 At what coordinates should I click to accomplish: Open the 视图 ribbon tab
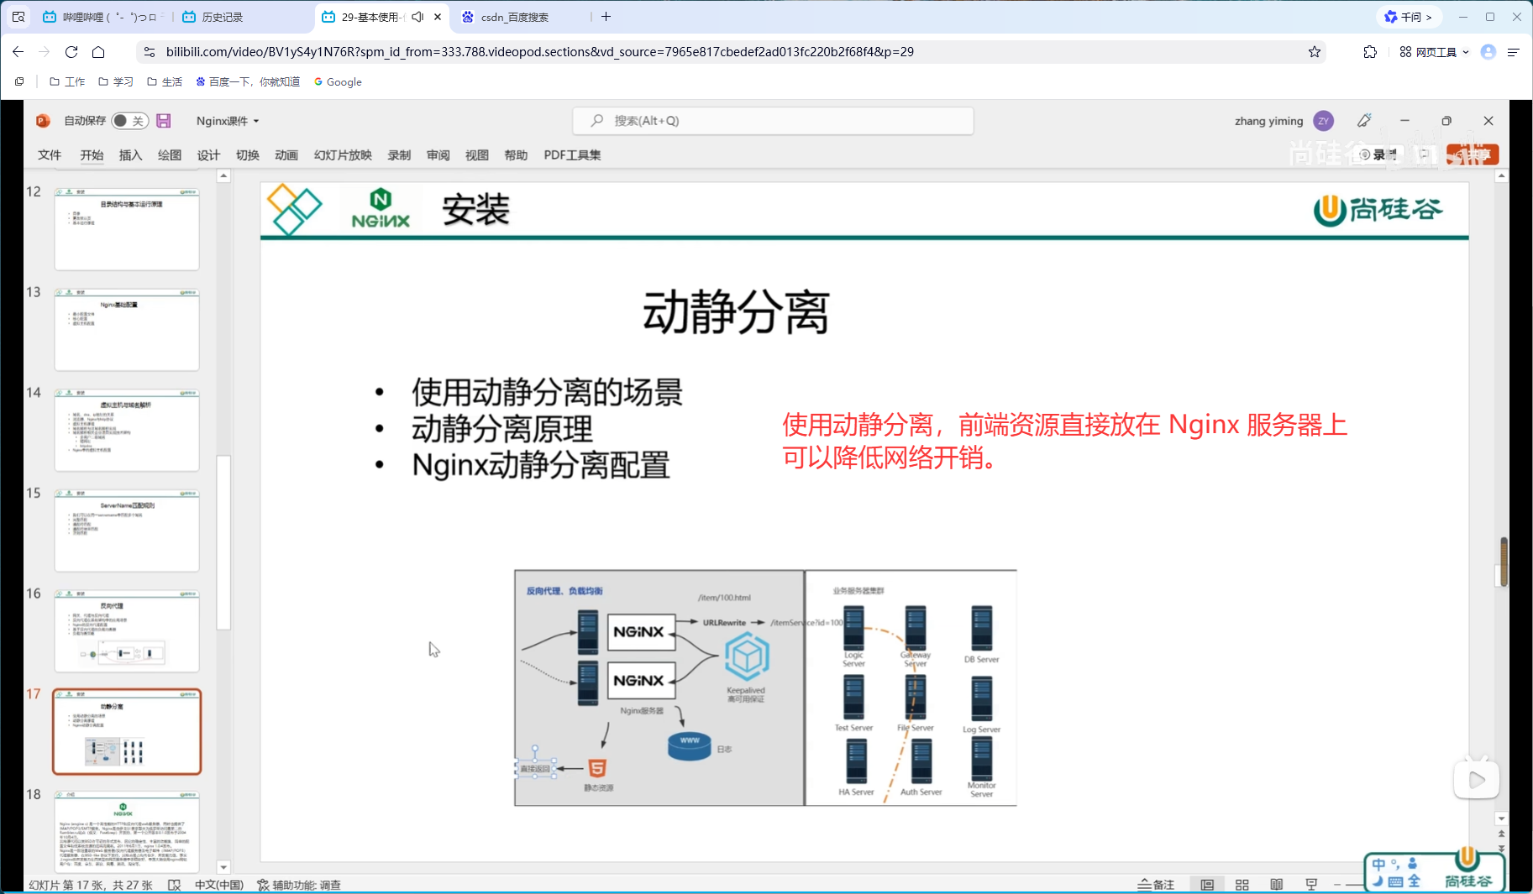tap(477, 155)
